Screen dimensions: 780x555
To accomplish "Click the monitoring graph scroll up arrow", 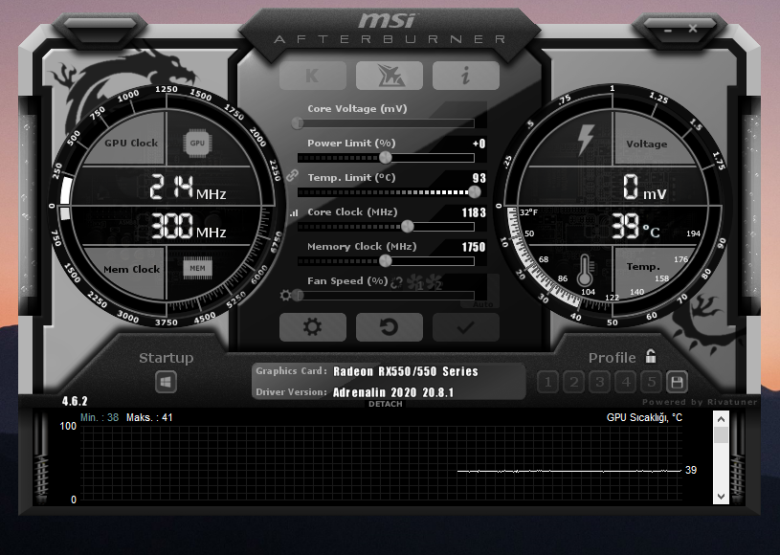I will pos(721,419).
